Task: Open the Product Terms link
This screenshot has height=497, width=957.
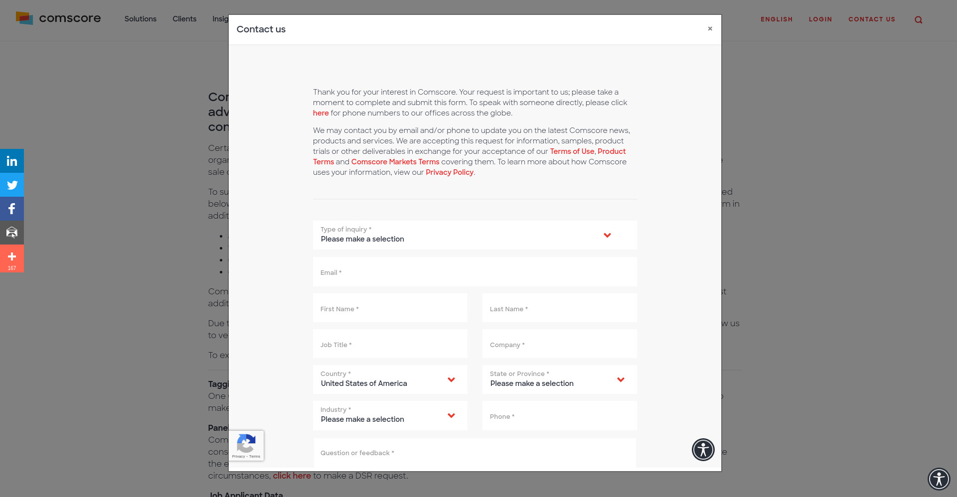Action: click(611, 151)
